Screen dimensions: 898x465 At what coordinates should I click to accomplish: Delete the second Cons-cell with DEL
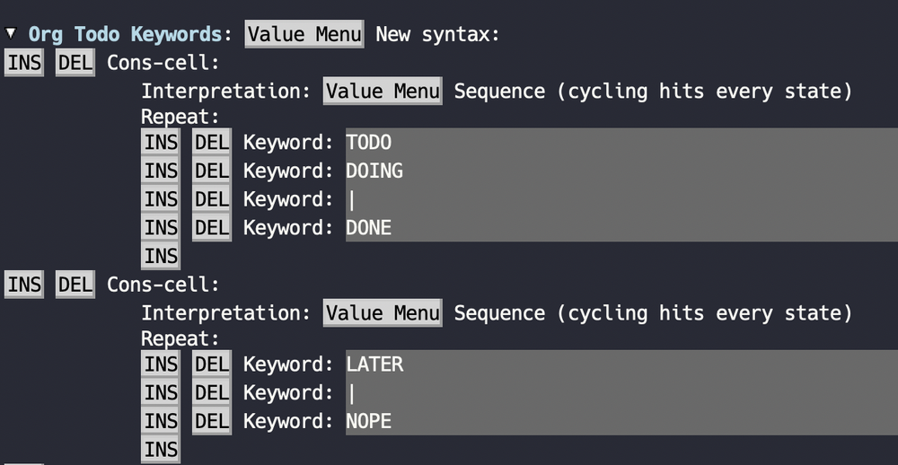click(x=75, y=285)
